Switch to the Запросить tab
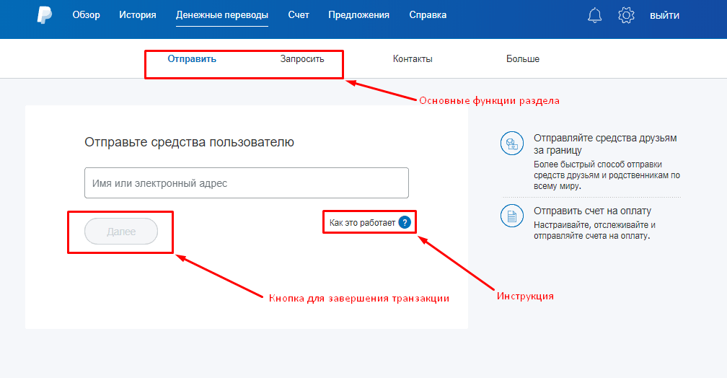Screen dimensions: 727x378 pos(301,59)
